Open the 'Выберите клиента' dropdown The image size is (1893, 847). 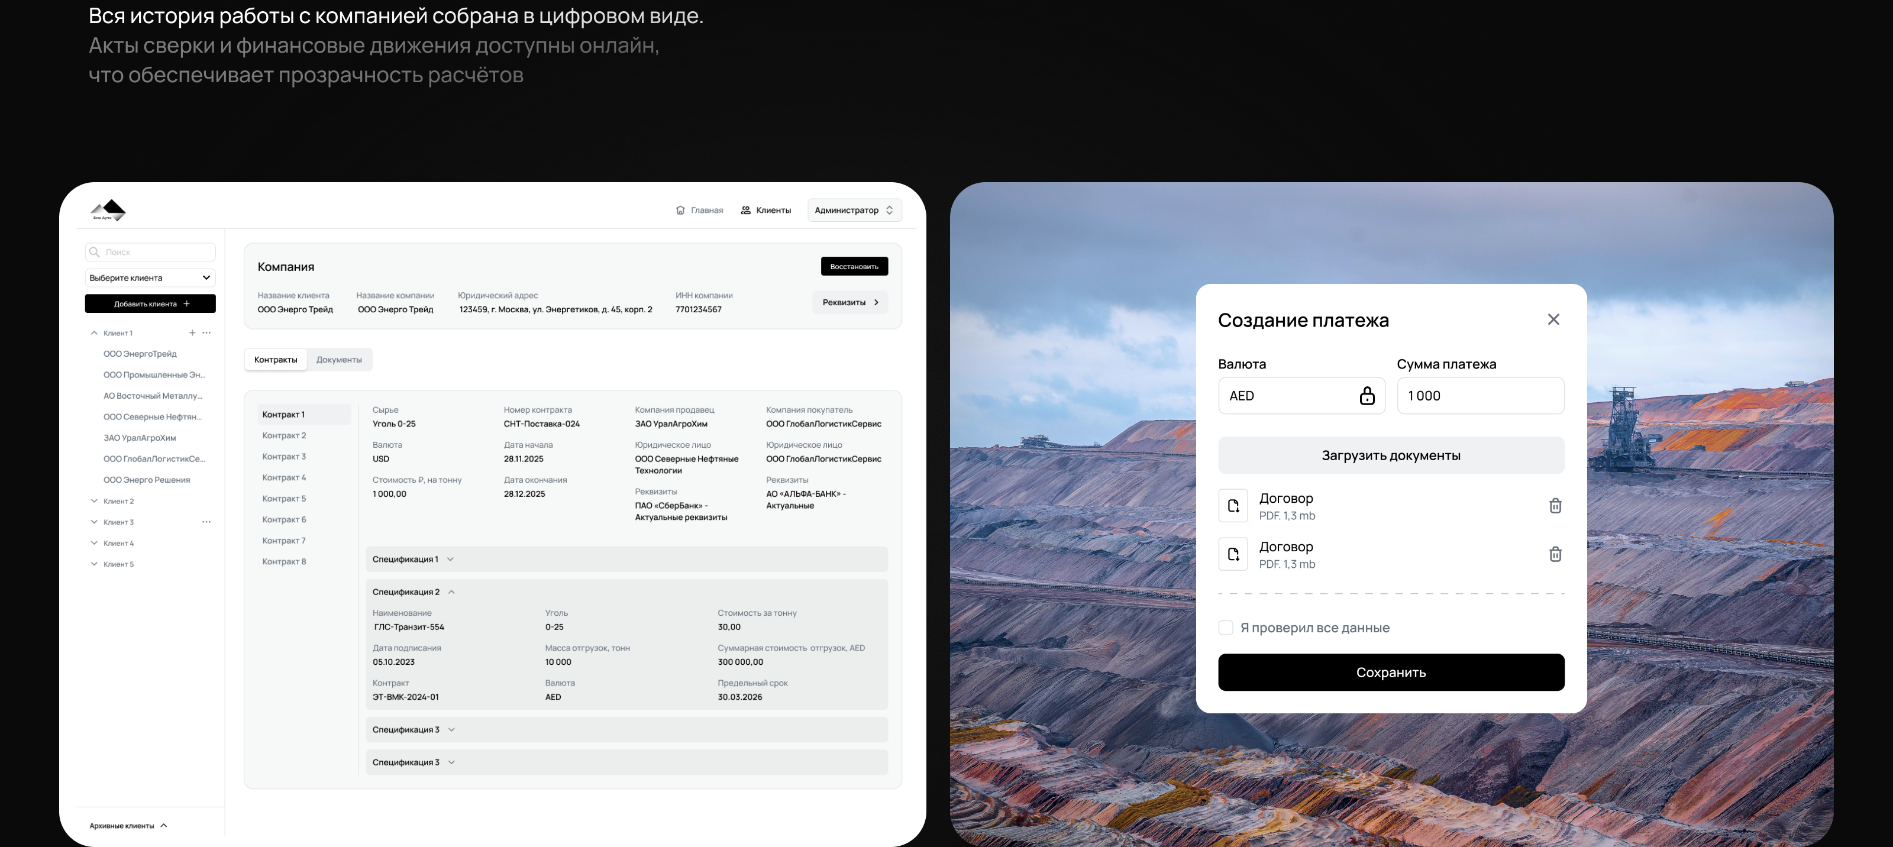(x=150, y=277)
